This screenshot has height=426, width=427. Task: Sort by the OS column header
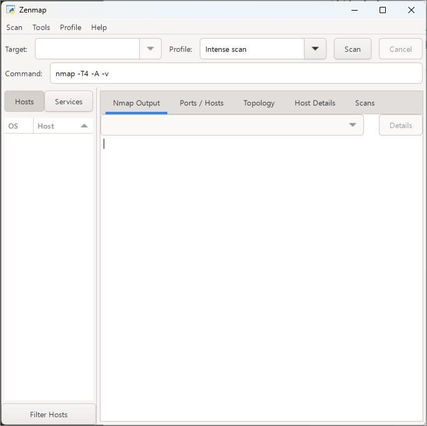pos(19,126)
